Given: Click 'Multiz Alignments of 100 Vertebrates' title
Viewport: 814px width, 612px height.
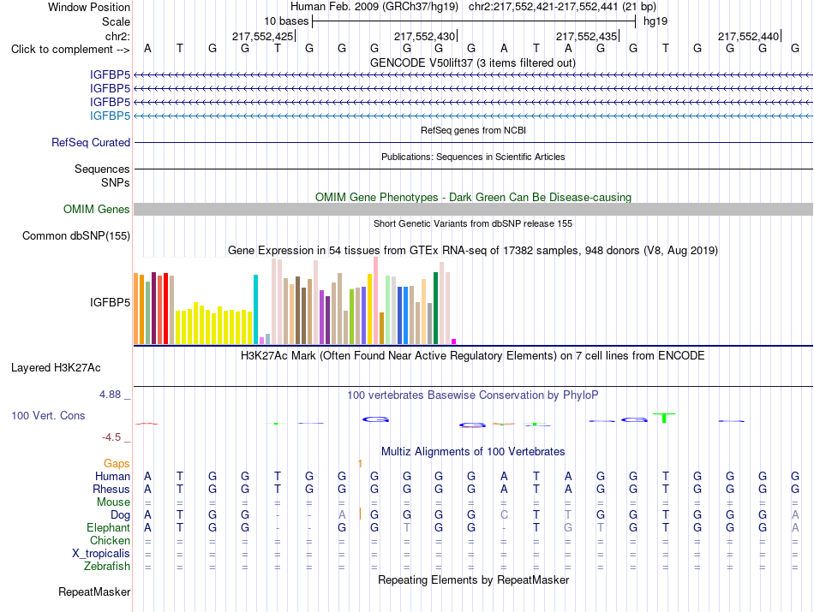Looking at the screenshot, I should coord(473,452).
